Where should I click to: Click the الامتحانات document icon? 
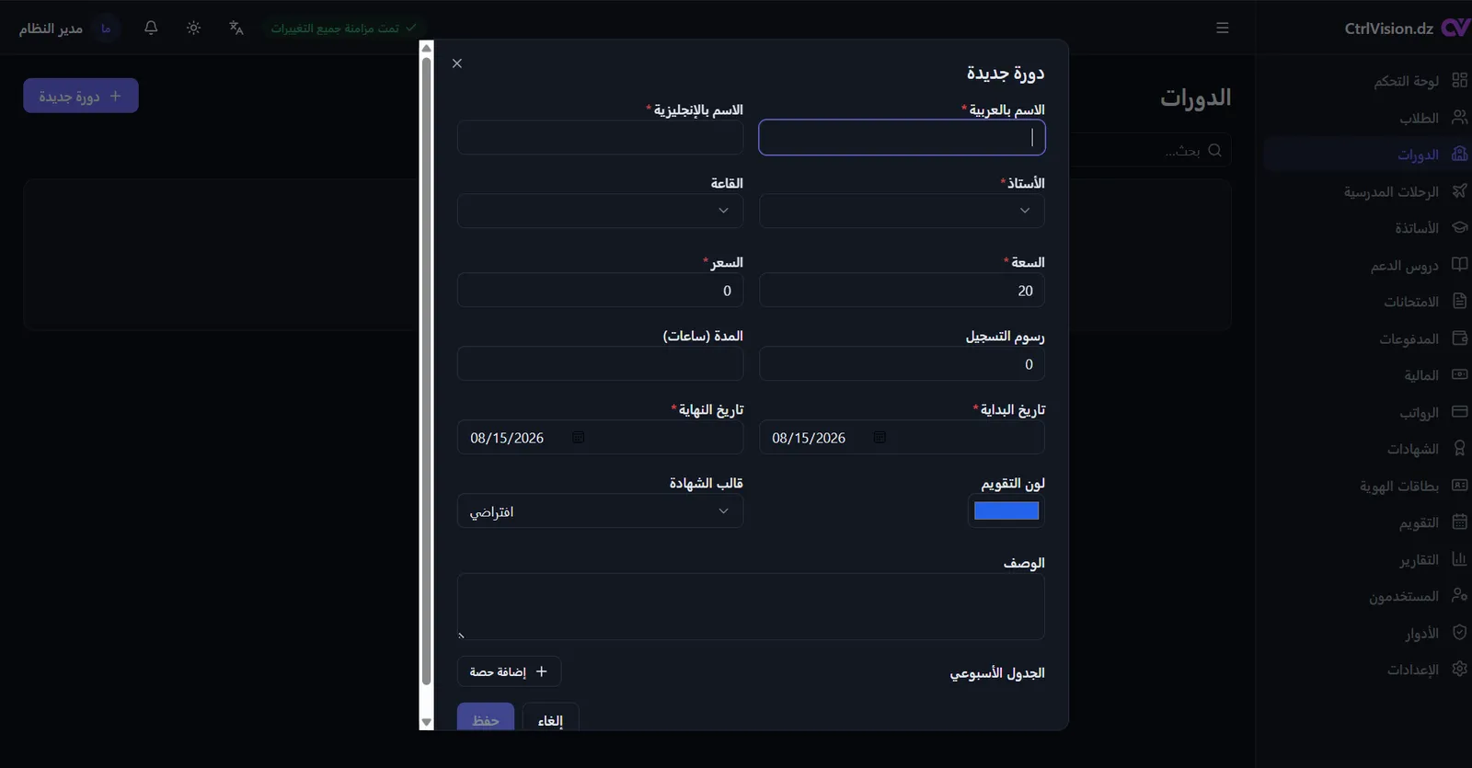point(1459,302)
